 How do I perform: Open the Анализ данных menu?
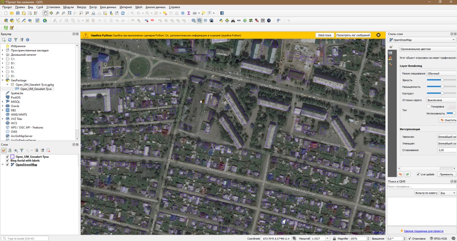pyautogui.click(x=155, y=7)
